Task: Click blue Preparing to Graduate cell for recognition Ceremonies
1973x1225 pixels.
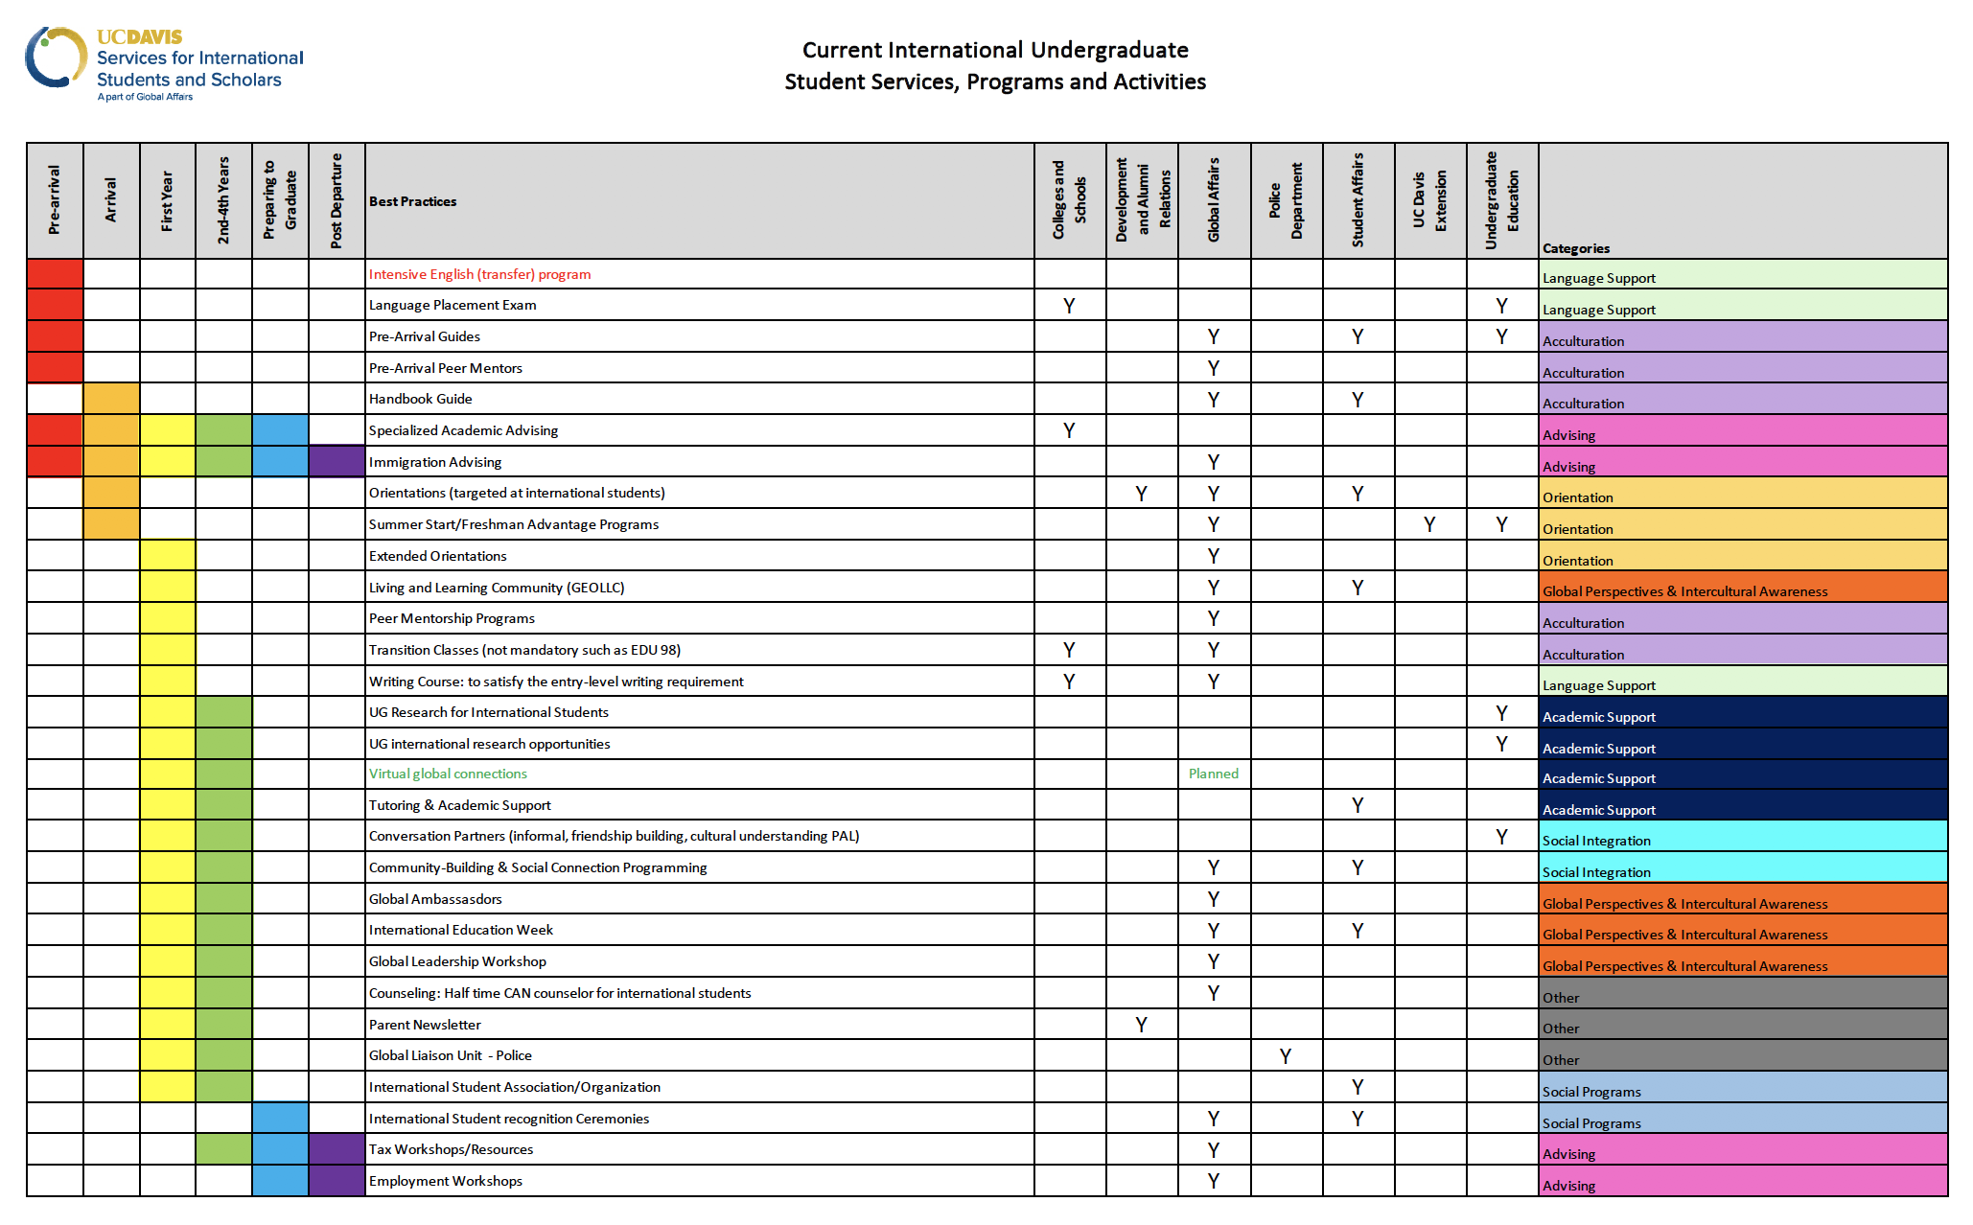Action: click(x=280, y=1119)
